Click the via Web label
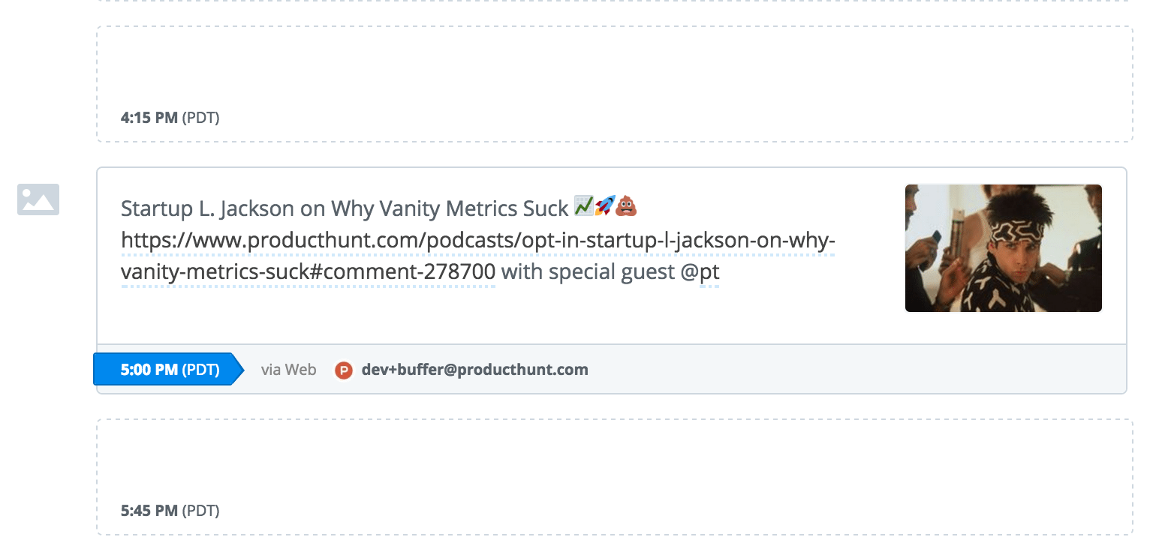 pos(288,369)
